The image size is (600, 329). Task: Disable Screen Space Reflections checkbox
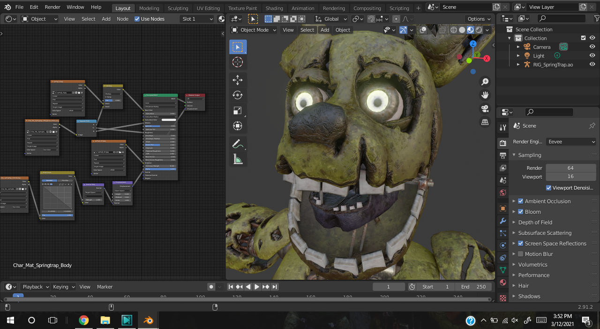[x=520, y=244]
